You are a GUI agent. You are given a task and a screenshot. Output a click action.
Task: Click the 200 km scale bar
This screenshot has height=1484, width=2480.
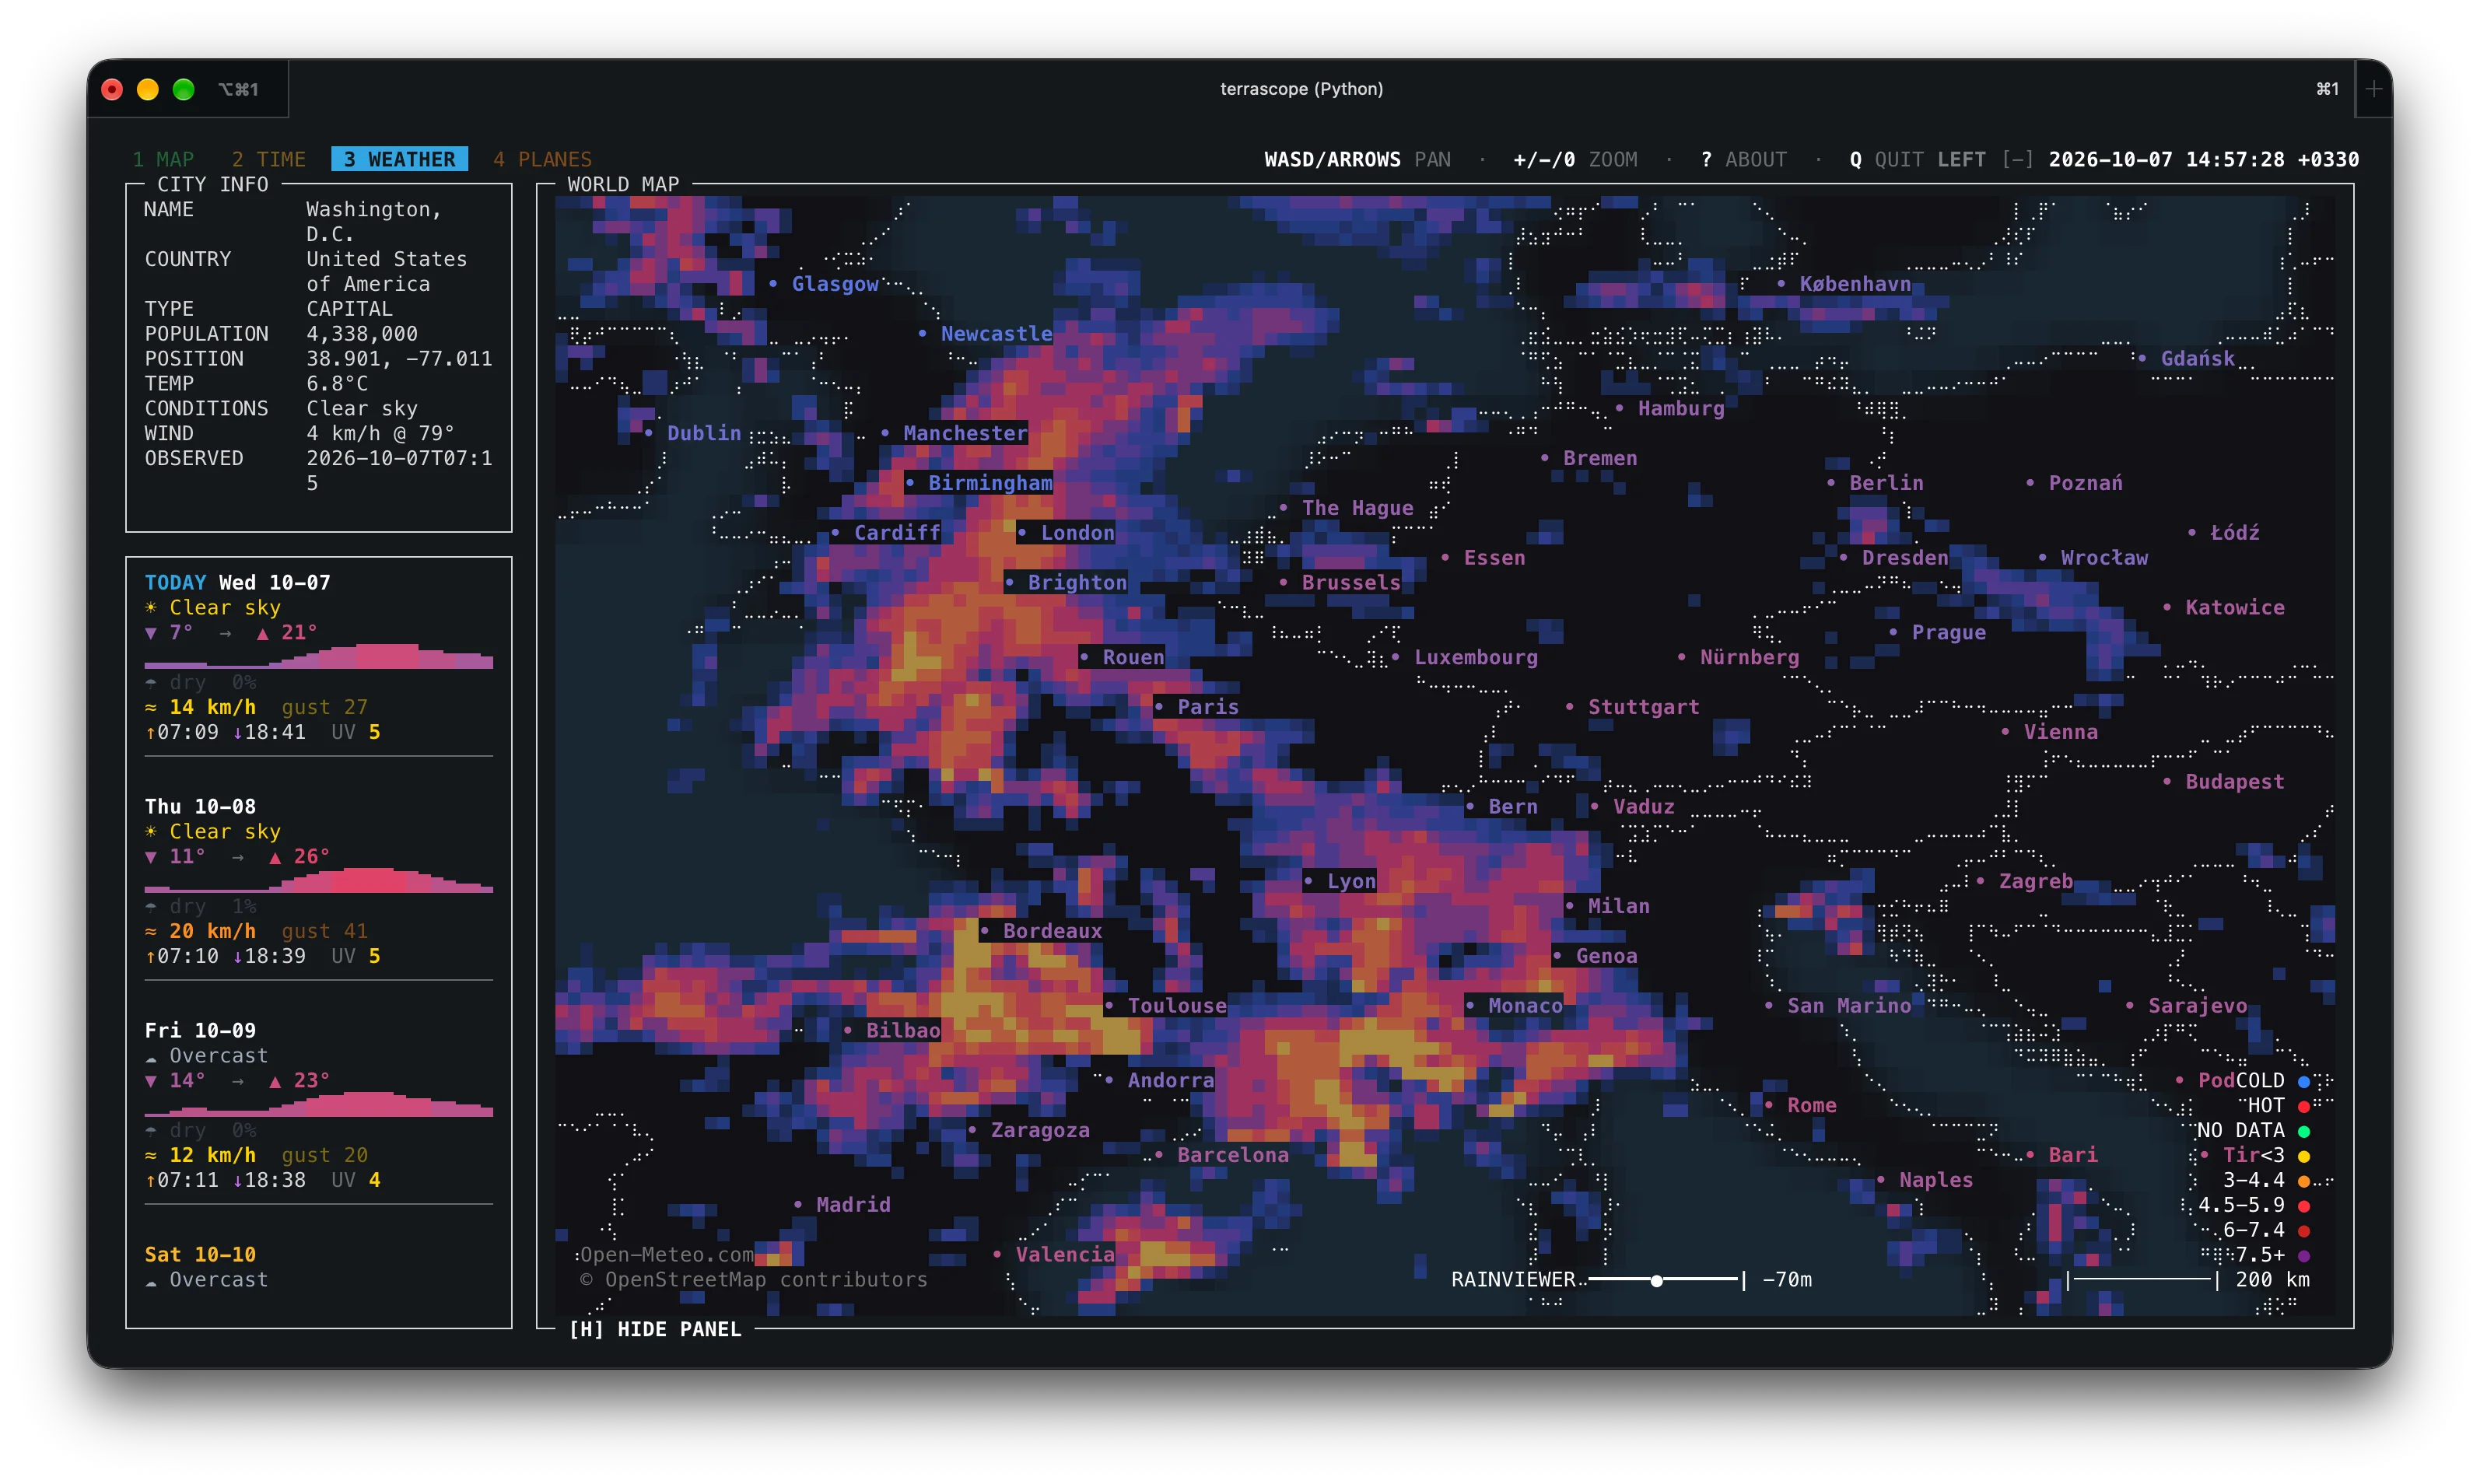[x=2190, y=1280]
